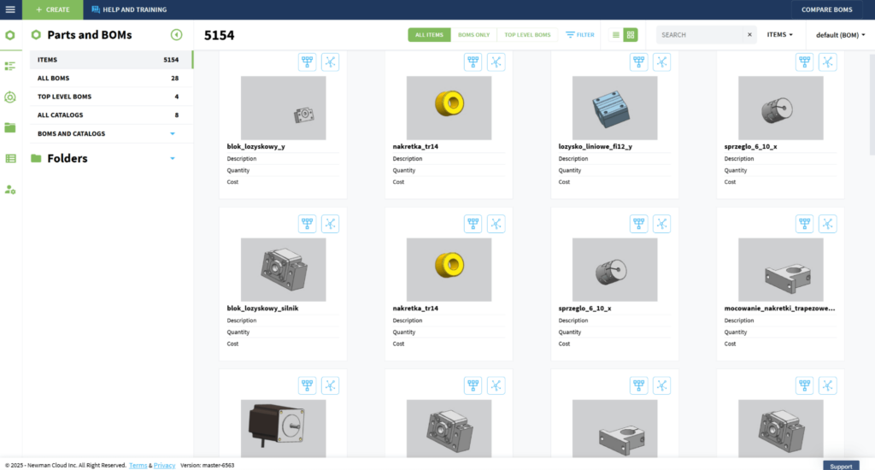Viewport: 875px width, 470px height.
Task: Open graph icon for first-row nakretka_tr14
Action: (496, 62)
